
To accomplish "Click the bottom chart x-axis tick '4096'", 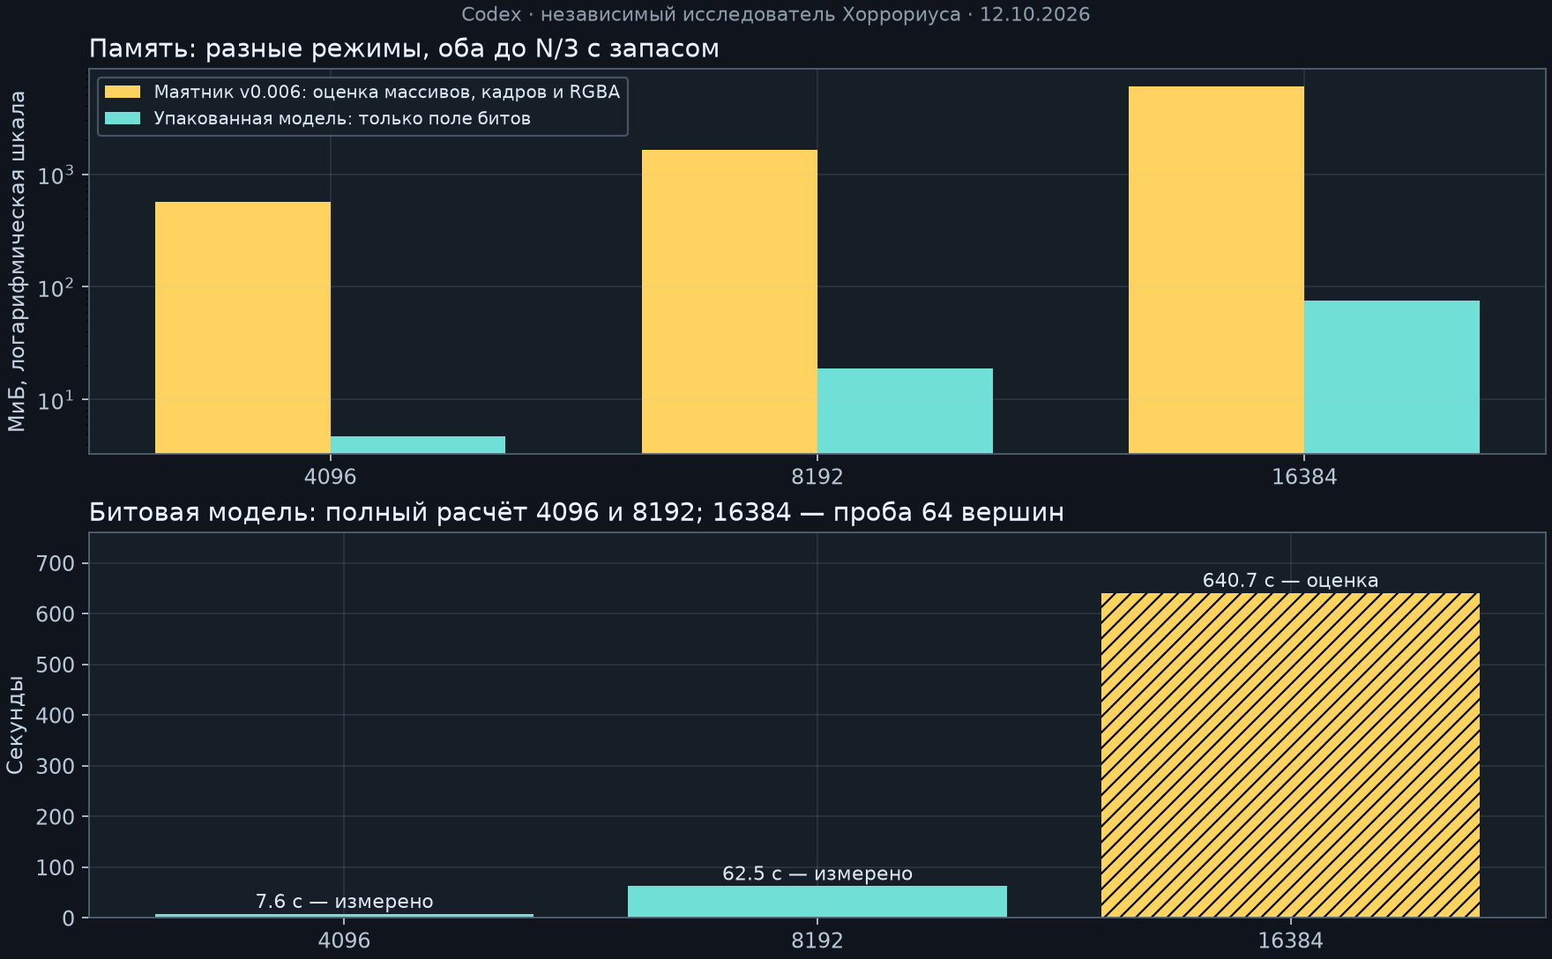I will click(x=344, y=940).
